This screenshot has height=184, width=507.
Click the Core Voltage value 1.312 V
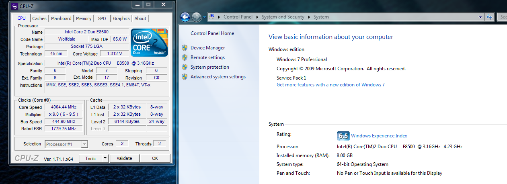point(115,54)
